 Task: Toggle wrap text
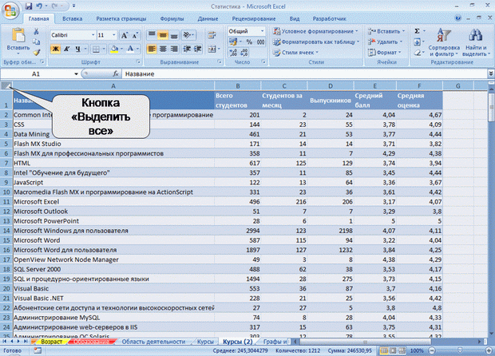pyautogui.click(x=212, y=35)
